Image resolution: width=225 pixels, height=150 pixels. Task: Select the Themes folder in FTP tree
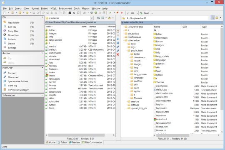(x=137, y=98)
